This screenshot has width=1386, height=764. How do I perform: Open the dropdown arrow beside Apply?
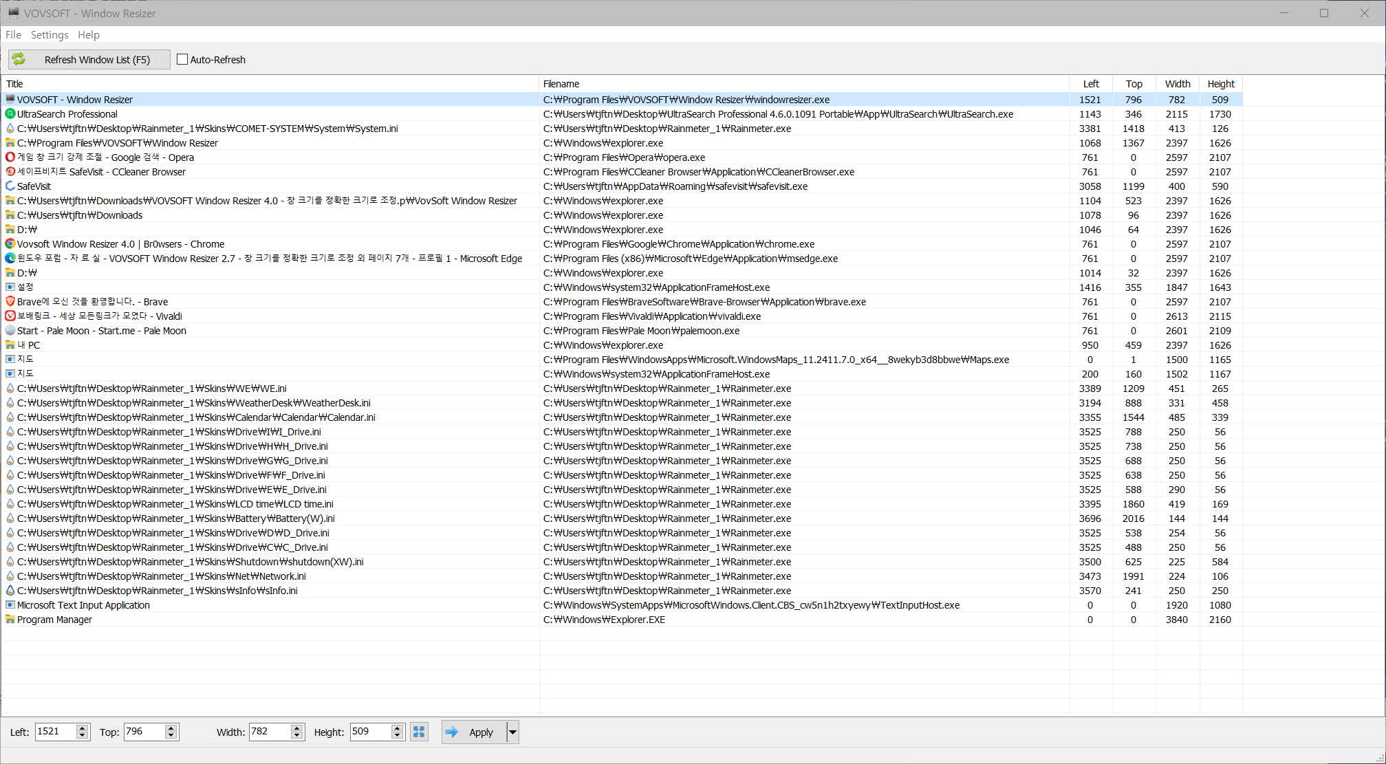[512, 732]
